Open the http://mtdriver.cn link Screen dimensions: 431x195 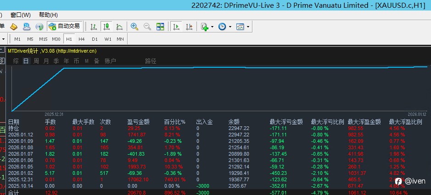pyautogui.click(x=76, y=51)
